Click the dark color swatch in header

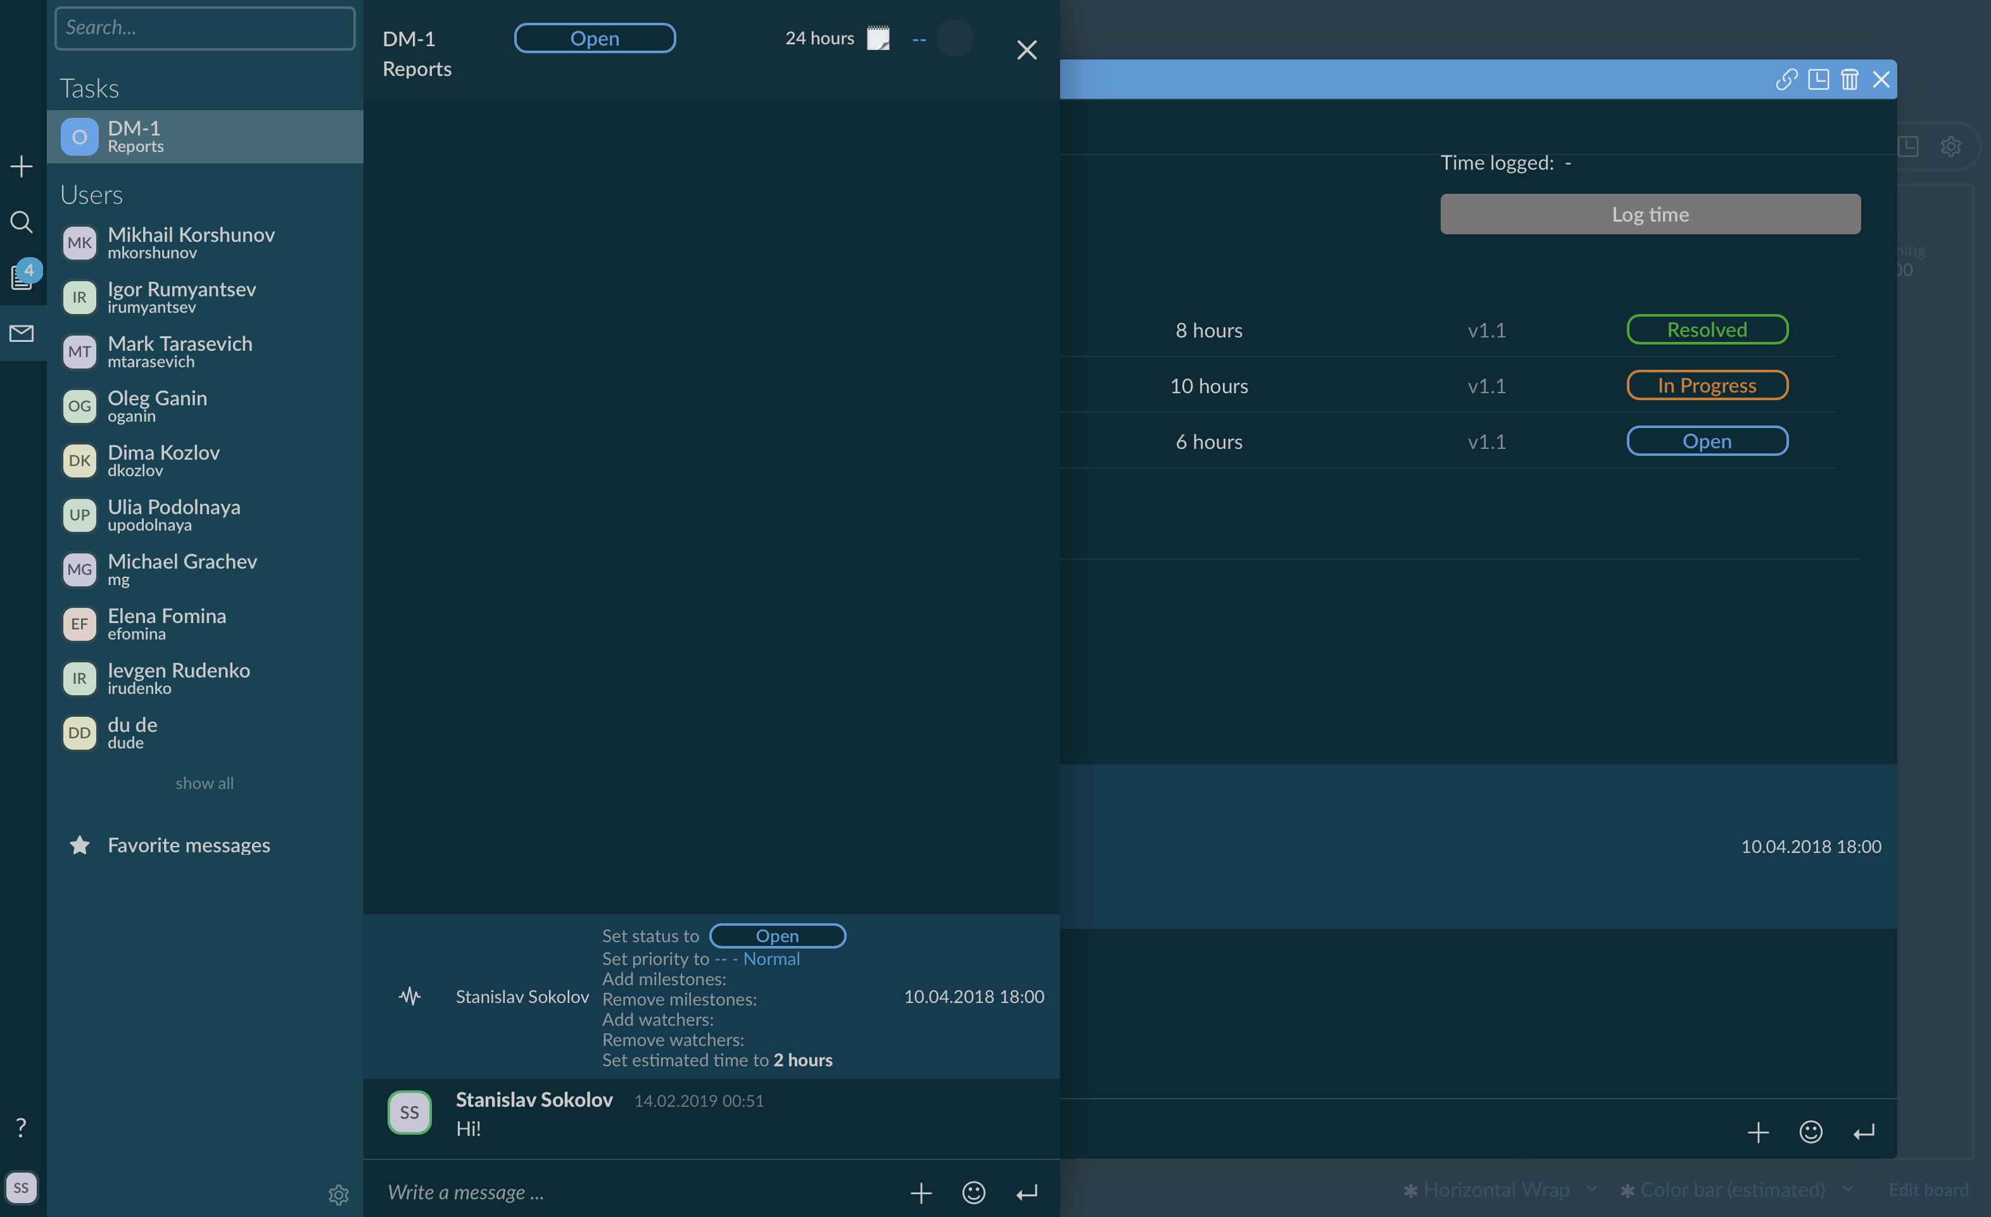[954, 38]
